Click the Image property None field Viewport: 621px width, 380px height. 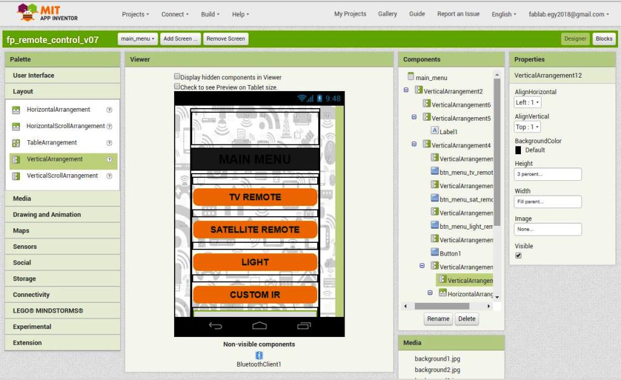click(x=548, y=229)
